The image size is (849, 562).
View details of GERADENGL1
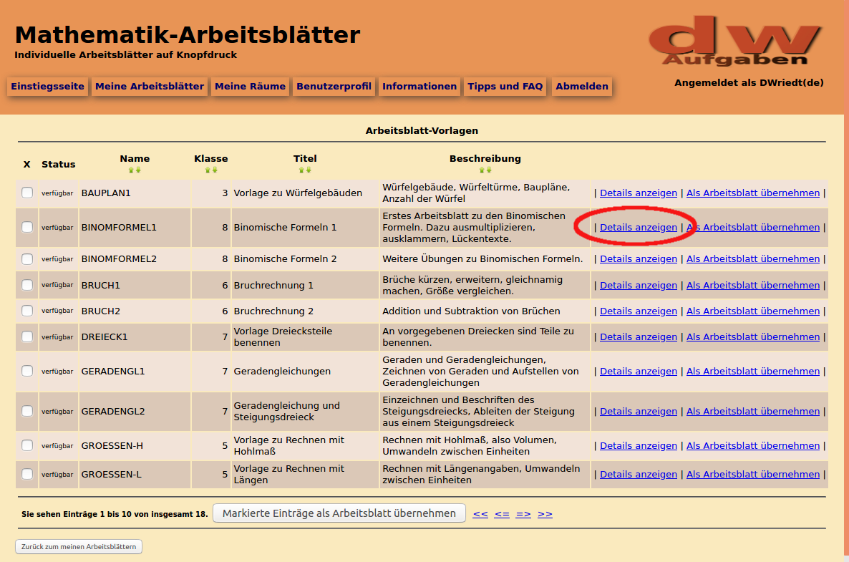point(639,372)
